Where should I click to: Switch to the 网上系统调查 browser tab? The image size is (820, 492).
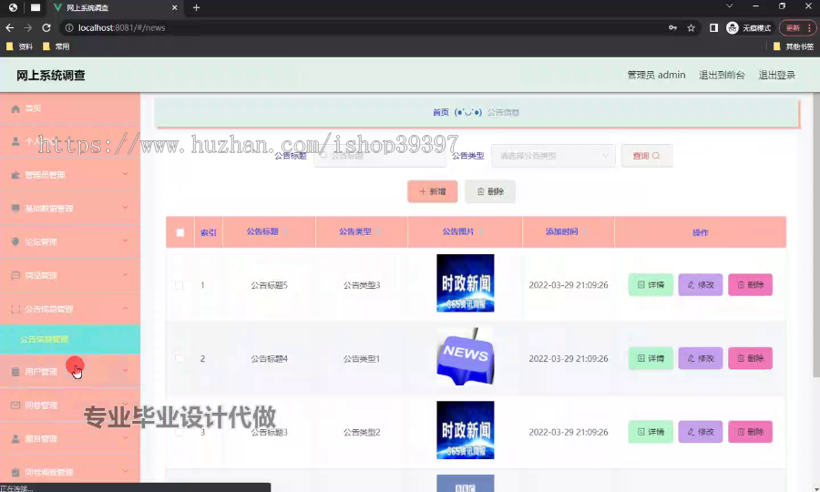tap(116, 8)
